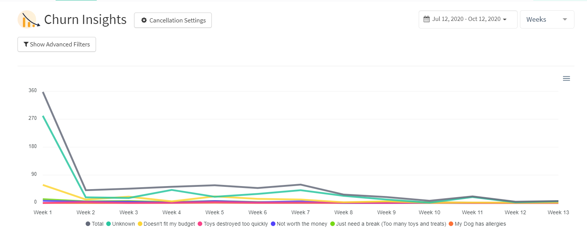Click the funnel filter icon

26,45
